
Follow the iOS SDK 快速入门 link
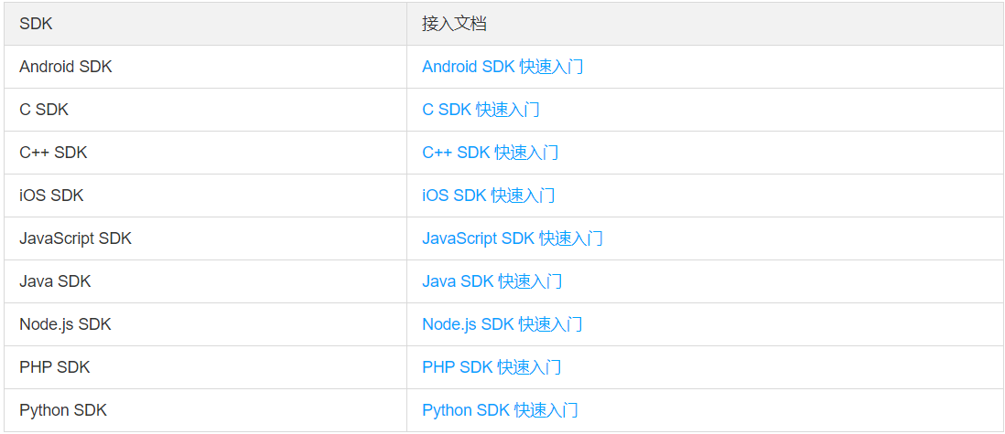[x=488, y=196]
